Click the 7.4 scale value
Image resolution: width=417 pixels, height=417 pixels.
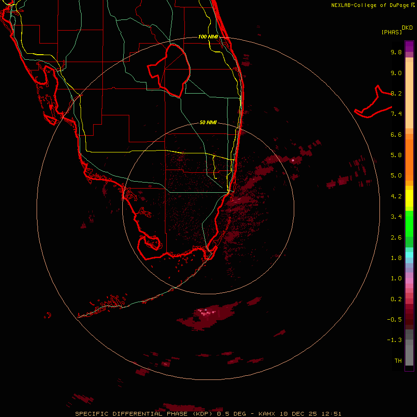396,114
